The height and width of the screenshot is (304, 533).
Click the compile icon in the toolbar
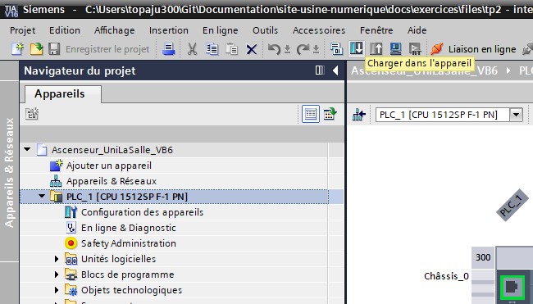click(336, 49)
